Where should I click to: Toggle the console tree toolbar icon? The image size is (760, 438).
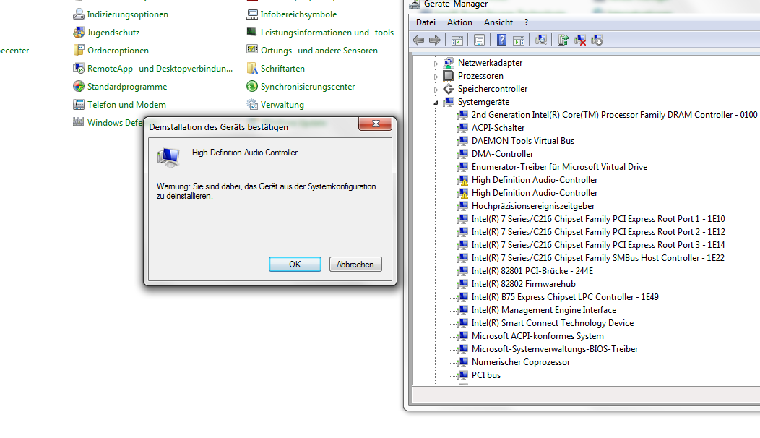[x=457, y=40]
